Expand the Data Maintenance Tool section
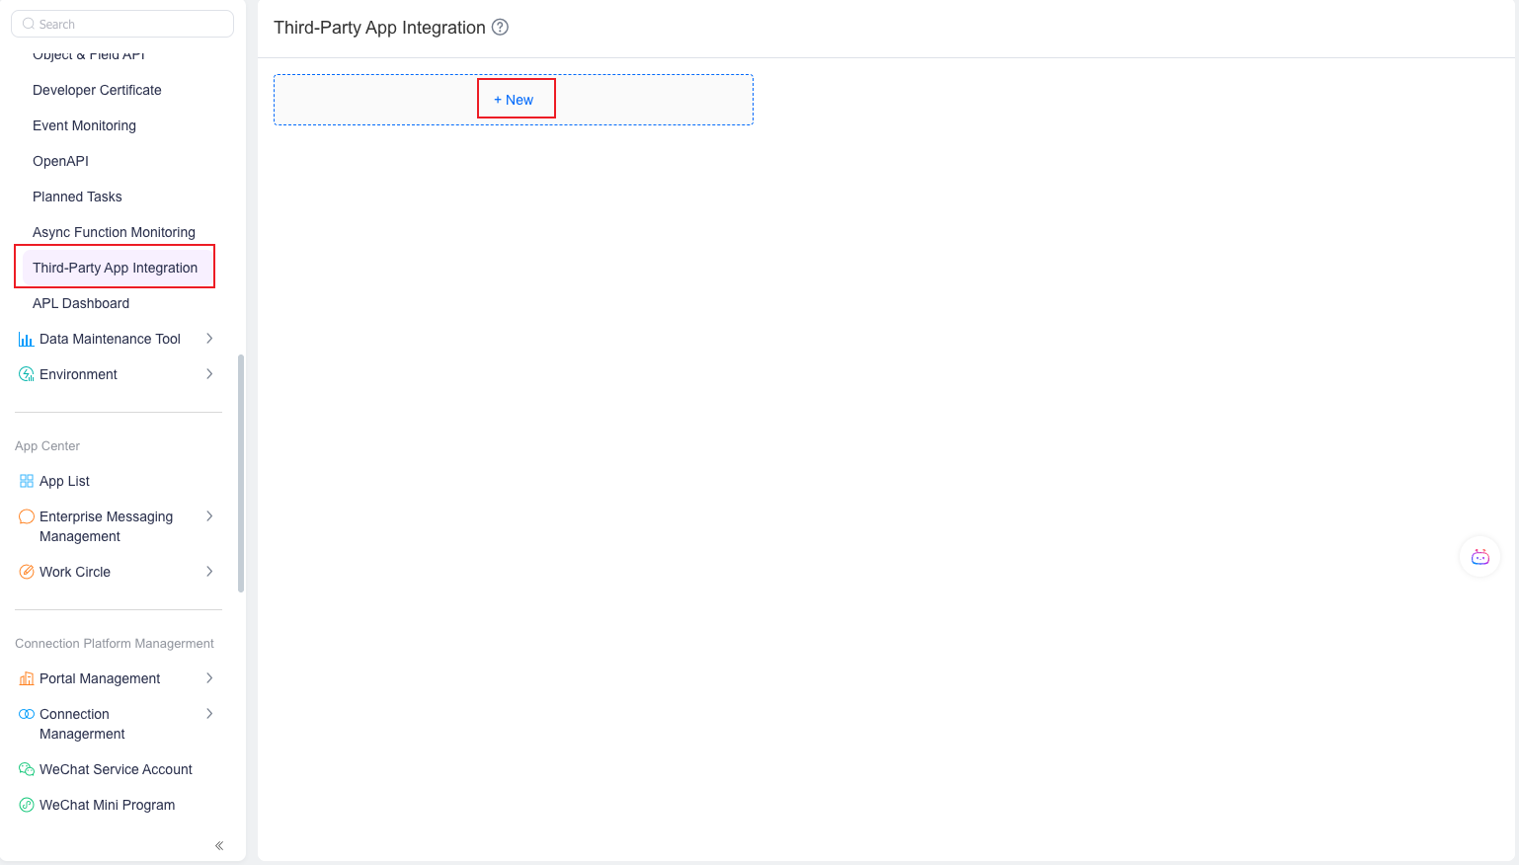Viewport: 1519px width, 865px height. click(x=208, y=339)
